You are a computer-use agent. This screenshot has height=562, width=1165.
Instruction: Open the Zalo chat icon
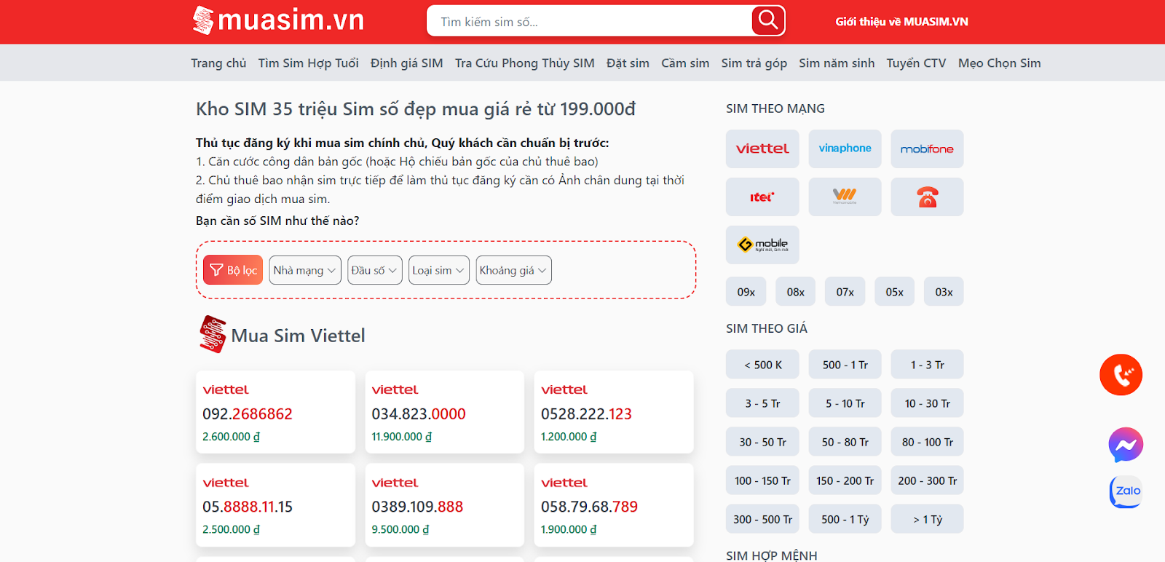click(x=1126, y=492)
